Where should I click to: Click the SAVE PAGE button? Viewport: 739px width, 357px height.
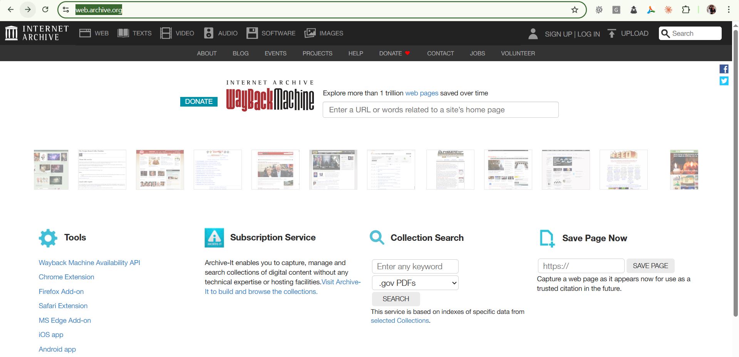coord(650,266)
